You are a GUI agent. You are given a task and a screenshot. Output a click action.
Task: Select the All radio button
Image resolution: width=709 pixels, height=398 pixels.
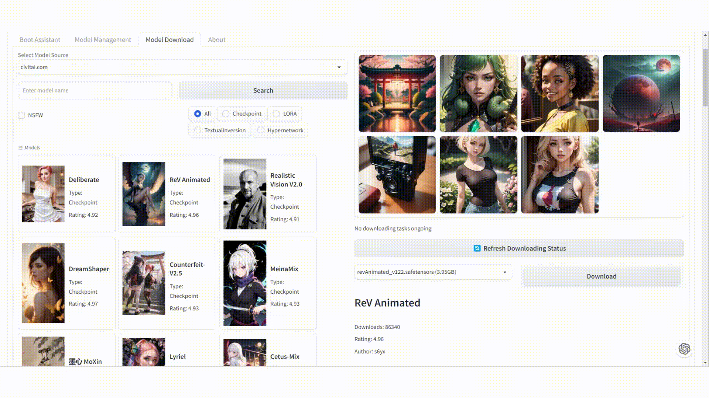[198, 114]
